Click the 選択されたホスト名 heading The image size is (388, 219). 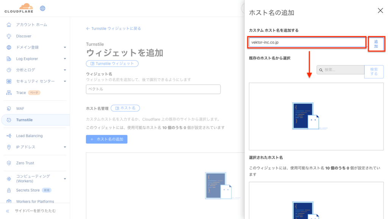coord(266,158)
